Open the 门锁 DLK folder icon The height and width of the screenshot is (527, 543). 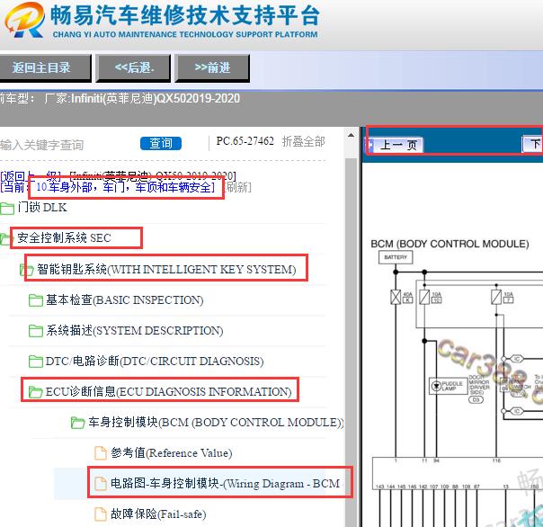click(x=7, y=208)
